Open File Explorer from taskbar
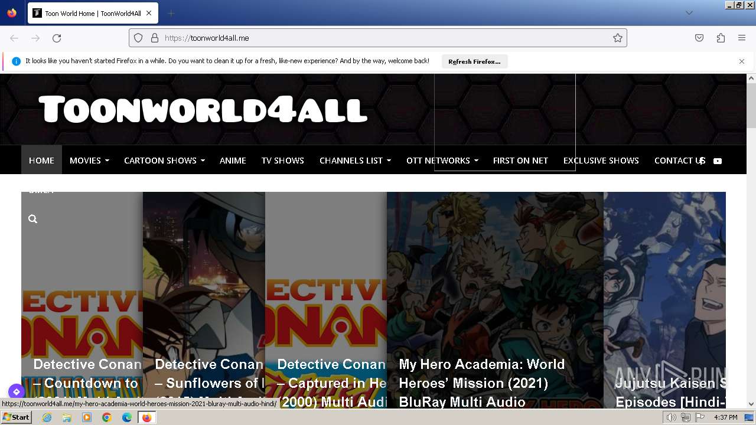 pos(67,417)
